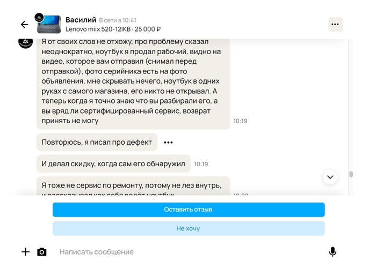Click the sender's round avatar beside the message
This screenshot has width=376, height=268.
coord(26,42)
